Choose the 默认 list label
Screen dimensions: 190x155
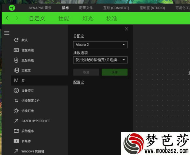pos(25,40)
